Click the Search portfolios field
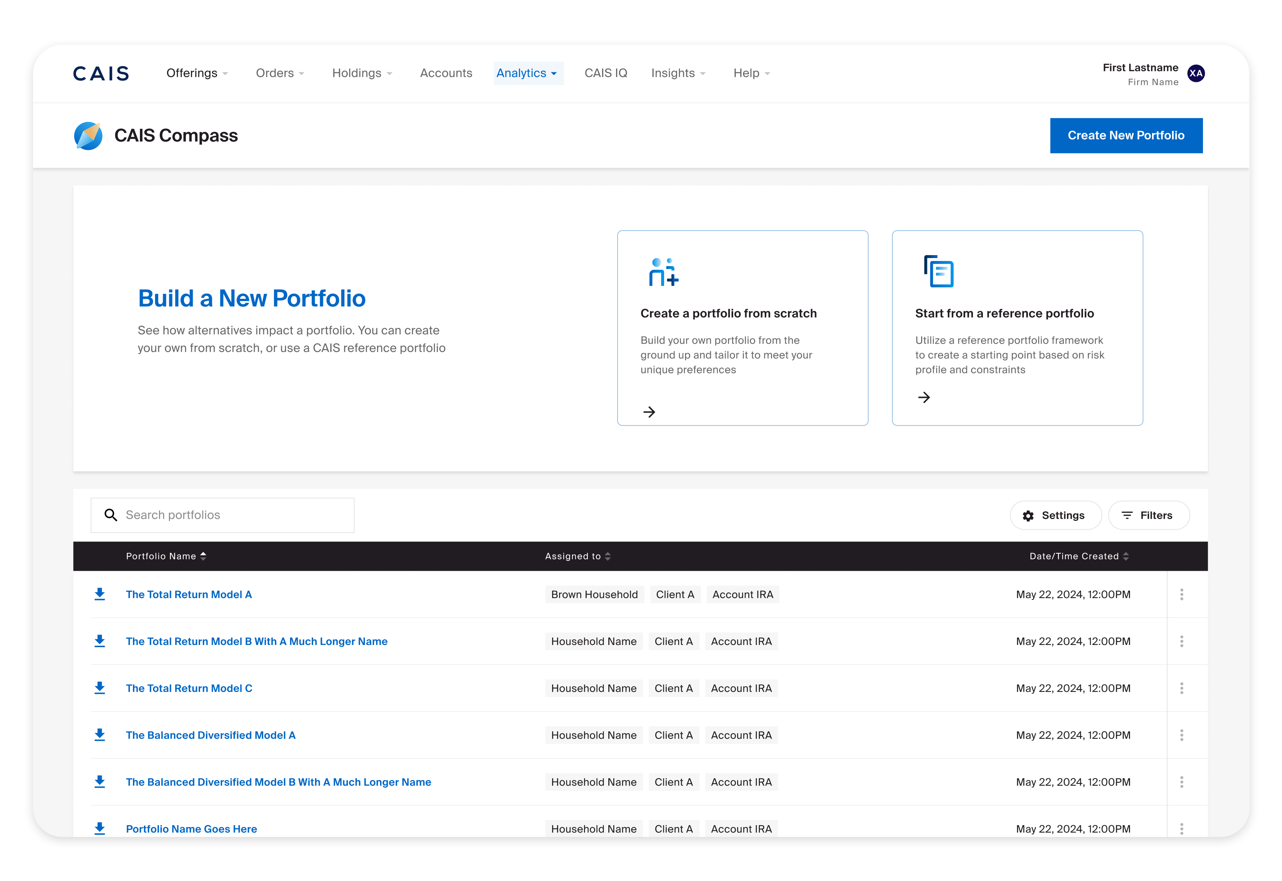Viewport: 1282px width, 881px height. 222,516
